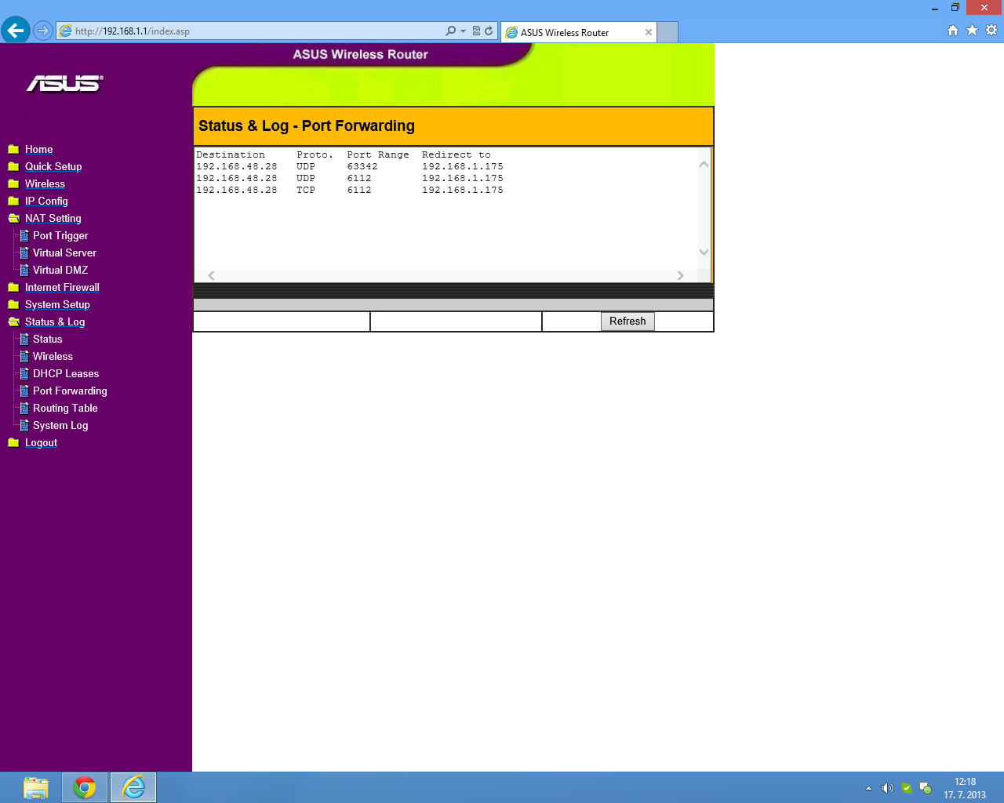1004x803 pixels.
Task: Open System Log in the menu tree
Action: [60, 425]
